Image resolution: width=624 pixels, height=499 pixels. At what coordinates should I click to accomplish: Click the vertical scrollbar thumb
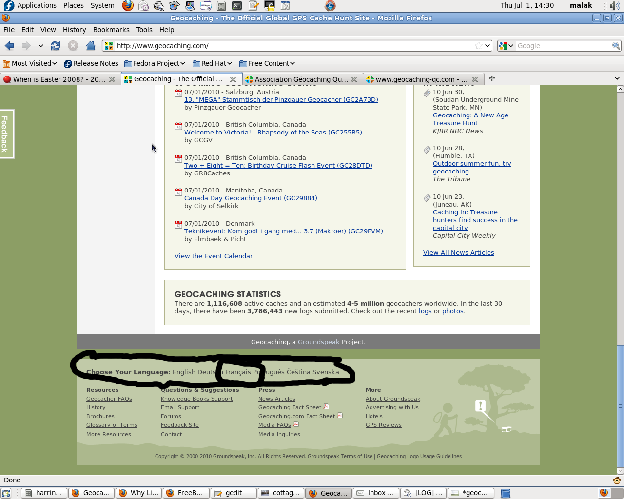pos(620,406)
